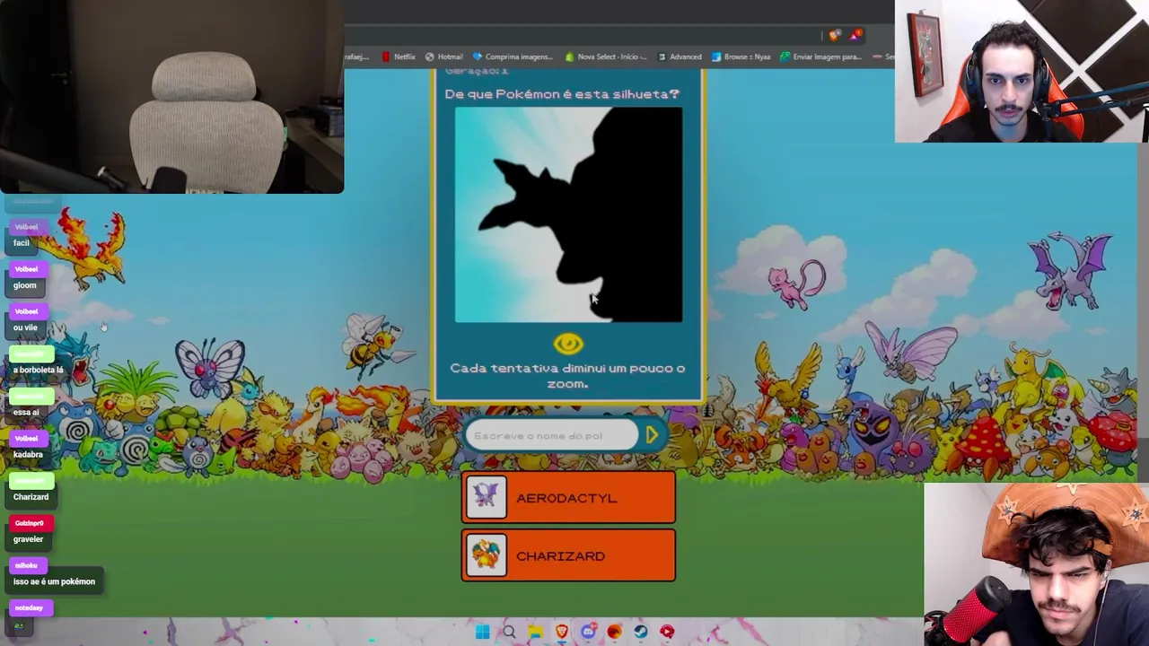The width and height of the screenshot is (1149, 646).
Task: Open the Brave Shields lion icon
Action: pos(835,35)
